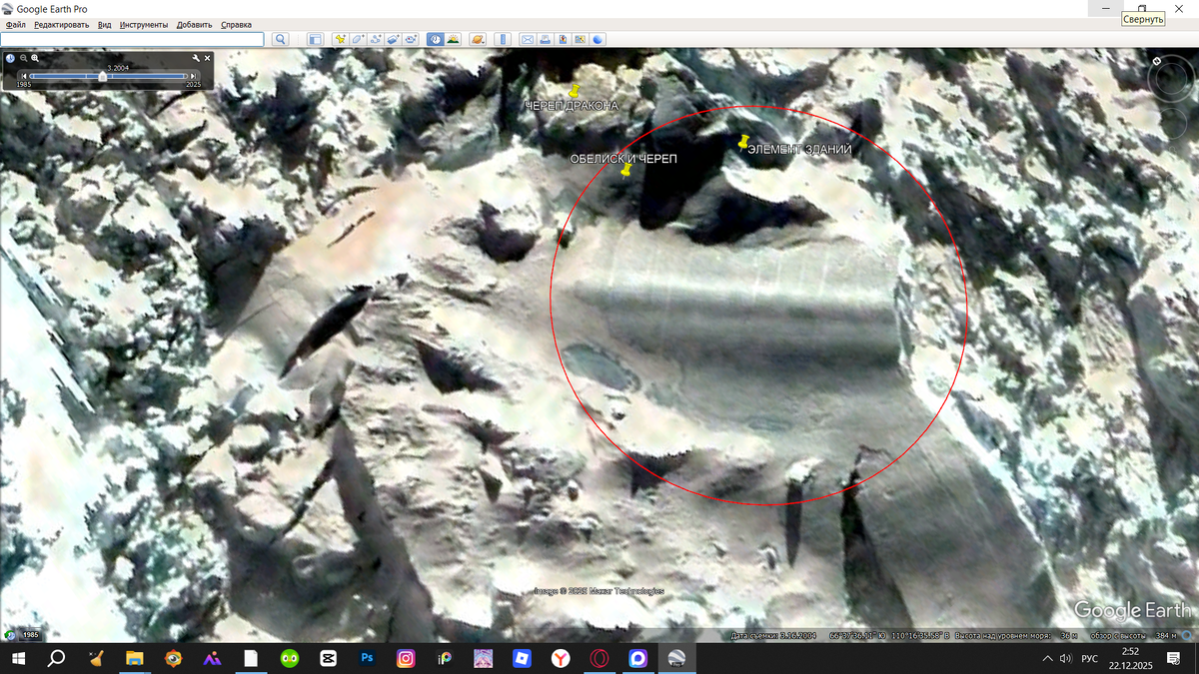Image resolution: width=1199 pixels, height=674 pixels.
Task: Open CapCut from the taskbar
Action: 328,658
